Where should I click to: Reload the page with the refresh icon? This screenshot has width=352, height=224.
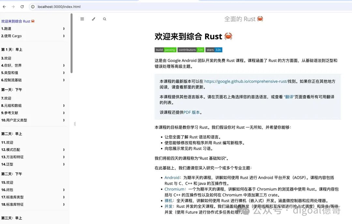[x=22, y=7]
